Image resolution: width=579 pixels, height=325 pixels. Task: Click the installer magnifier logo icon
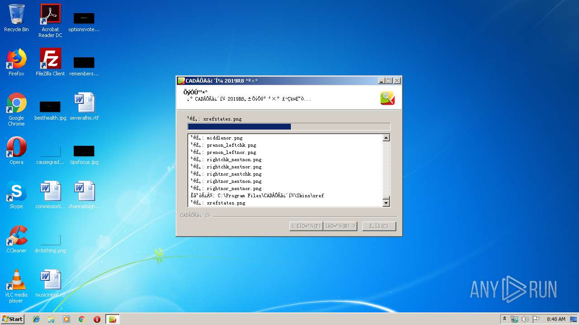pos(387,98)
